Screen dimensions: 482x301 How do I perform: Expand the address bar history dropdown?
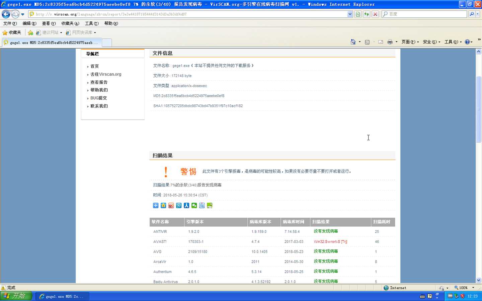(x=350, y=14)
